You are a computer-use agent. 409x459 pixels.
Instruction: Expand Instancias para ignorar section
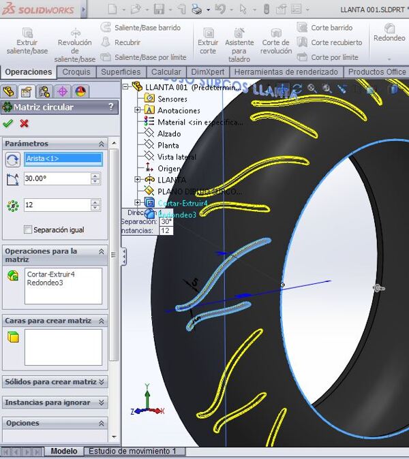pos(102,402)
